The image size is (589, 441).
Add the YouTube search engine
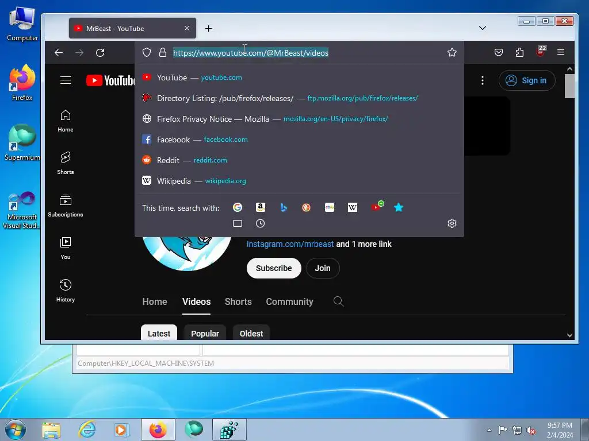click(377, 206)
